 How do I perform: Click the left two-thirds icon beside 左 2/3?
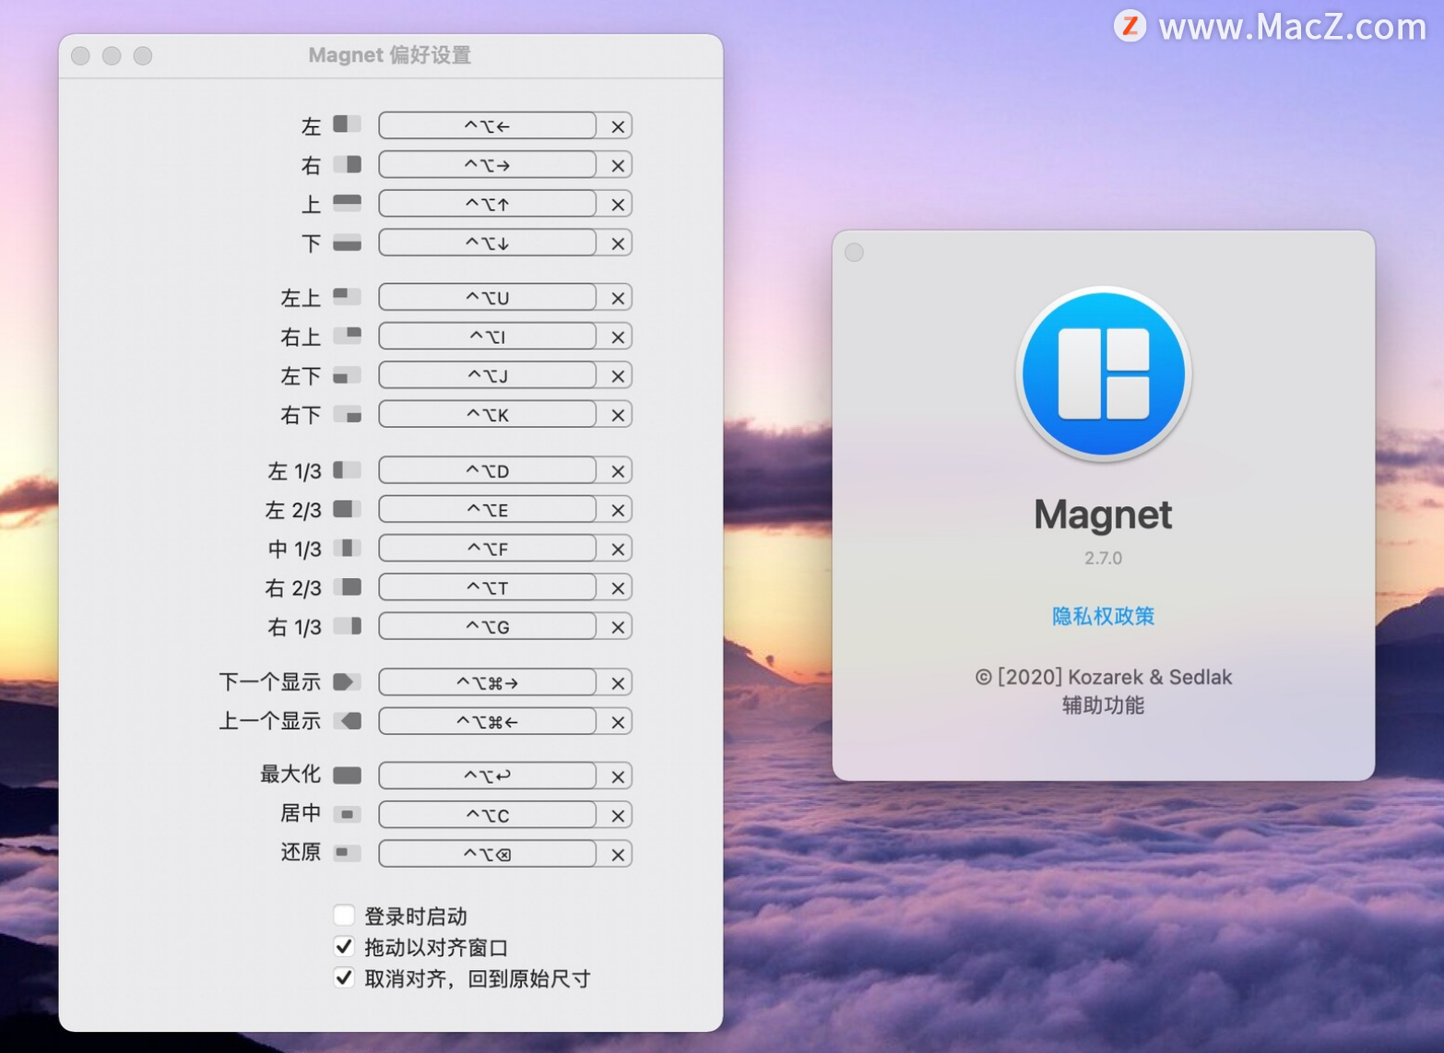click(347, 509)
